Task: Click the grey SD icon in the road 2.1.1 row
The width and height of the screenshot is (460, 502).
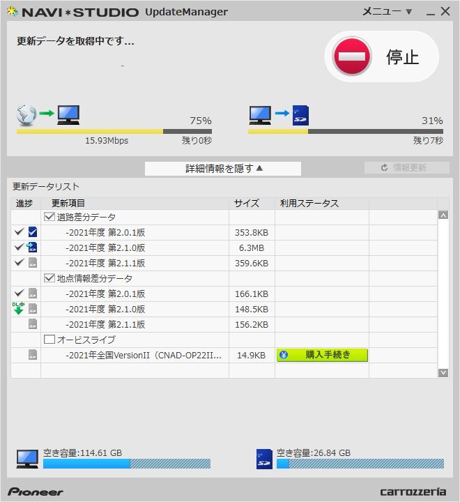Action: coord(33,263)
